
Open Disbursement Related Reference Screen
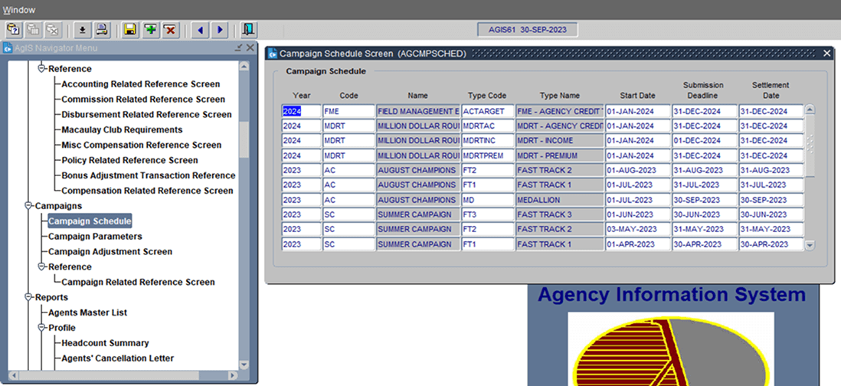pos(146,115)
